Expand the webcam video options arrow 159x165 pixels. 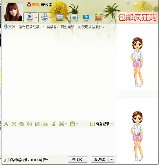click(36, 17)
